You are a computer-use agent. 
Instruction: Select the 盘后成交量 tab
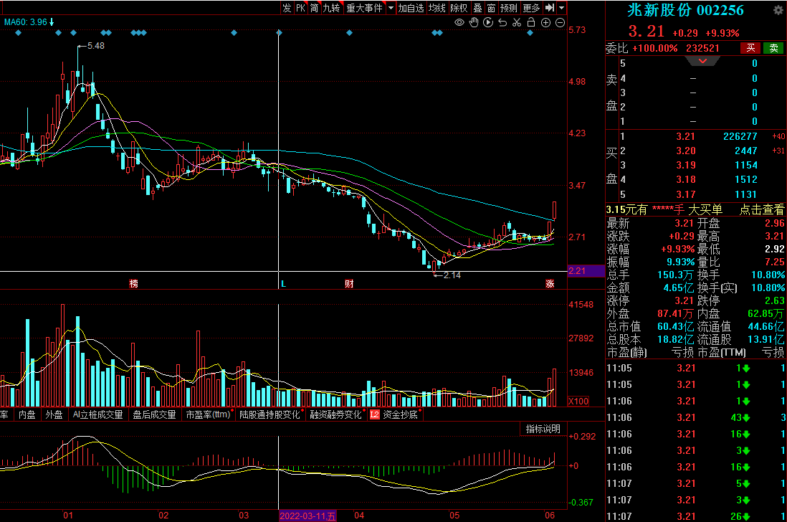click(154, 414)
